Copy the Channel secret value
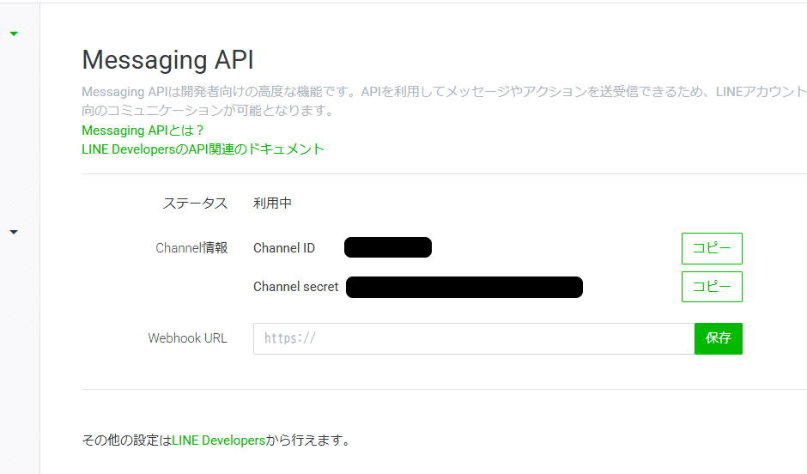The height and width of the screenshot is (474, 807). point(712,287)
